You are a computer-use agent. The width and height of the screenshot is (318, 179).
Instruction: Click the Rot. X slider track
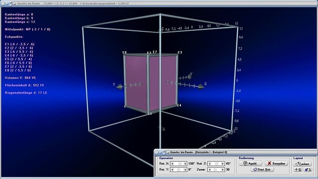(x=179, y=164)
